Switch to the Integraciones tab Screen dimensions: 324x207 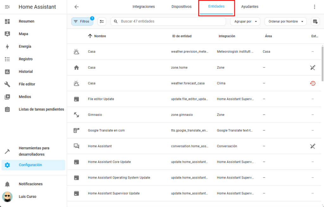(x=144, y=7)
